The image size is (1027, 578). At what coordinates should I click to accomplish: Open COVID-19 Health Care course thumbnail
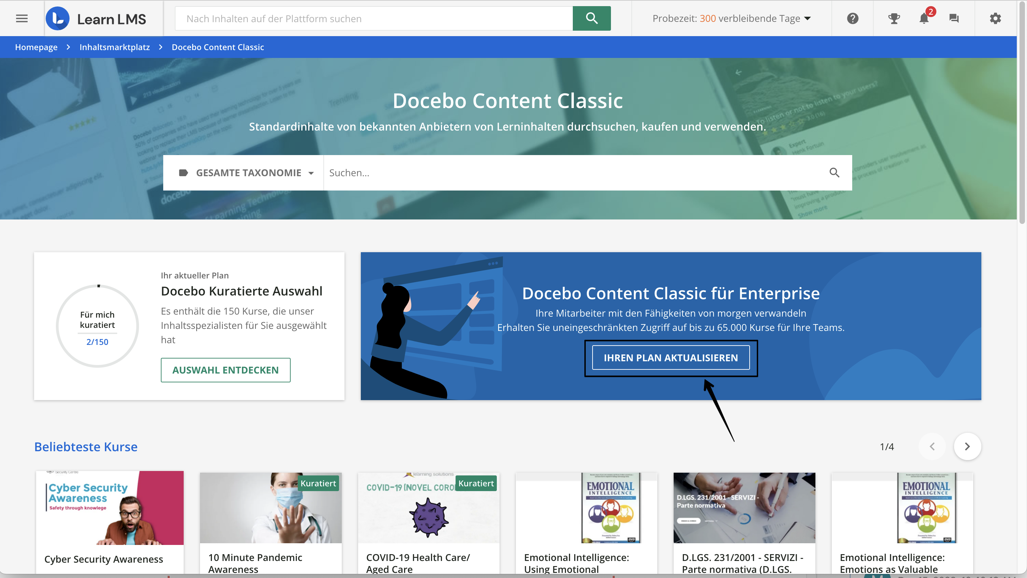429,508
